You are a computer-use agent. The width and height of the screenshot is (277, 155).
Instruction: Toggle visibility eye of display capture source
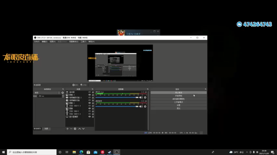tap(90, 117)
